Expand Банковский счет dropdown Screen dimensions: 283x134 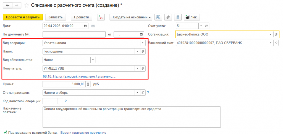(x=271, y=43)
